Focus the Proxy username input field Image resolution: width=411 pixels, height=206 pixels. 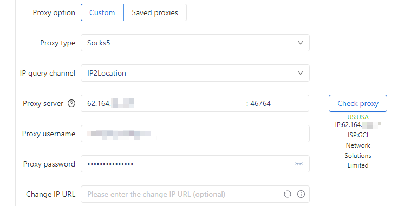click(195, 134)
